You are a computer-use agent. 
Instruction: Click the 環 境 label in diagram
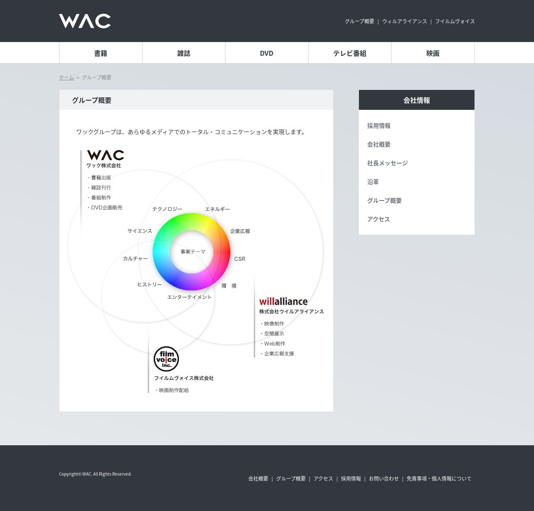(x=229, y=285)
